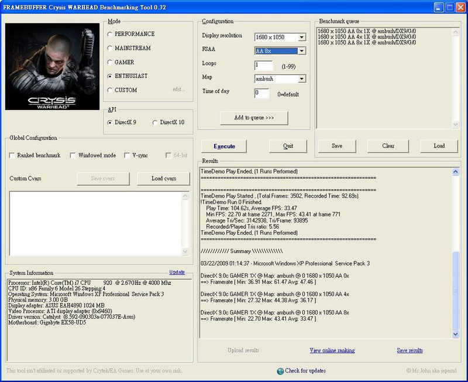Close the Benchmarking Tool window

tap(461, 7)
